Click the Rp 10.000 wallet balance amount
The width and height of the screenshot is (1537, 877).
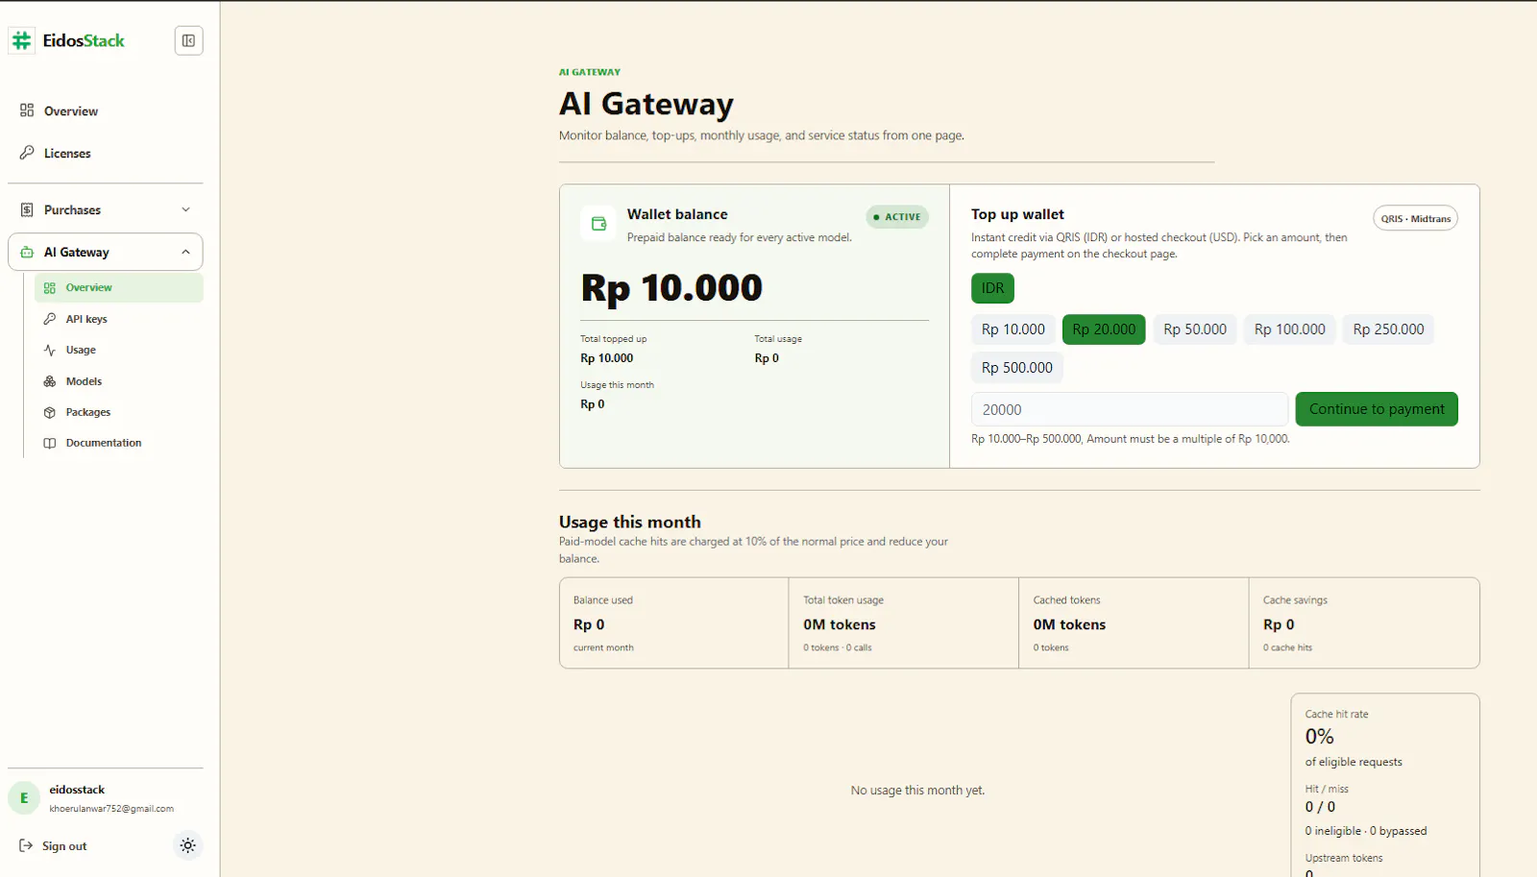(x=671, y=288)
